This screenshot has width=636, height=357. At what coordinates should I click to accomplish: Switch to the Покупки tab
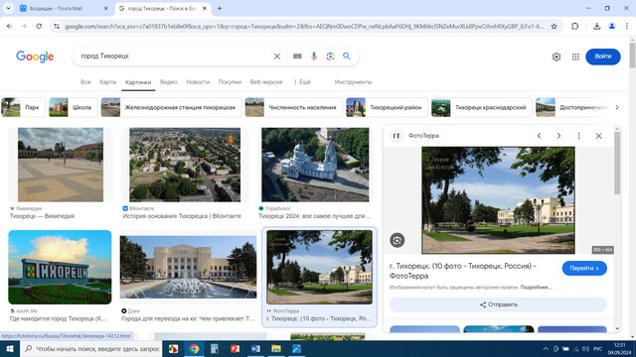(x=230, y=81)
